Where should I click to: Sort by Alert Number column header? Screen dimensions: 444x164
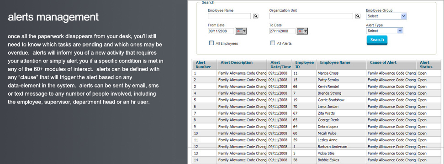pos(205,65)
